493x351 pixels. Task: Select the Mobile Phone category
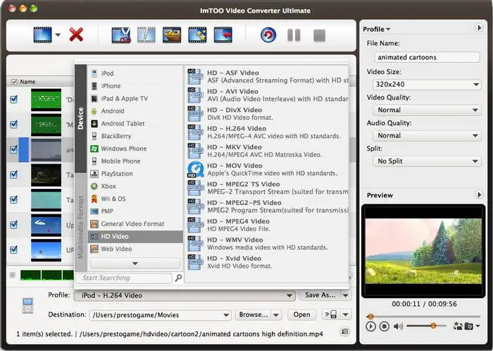(x=135, y=161)
